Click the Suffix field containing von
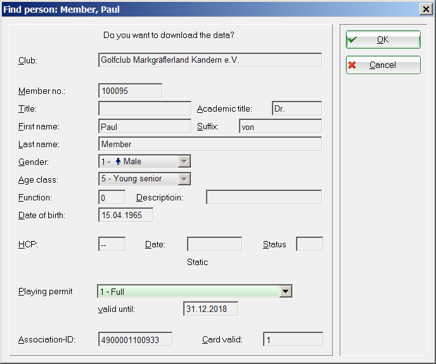The height and width of the screenshot is (364, 436). 280,126
